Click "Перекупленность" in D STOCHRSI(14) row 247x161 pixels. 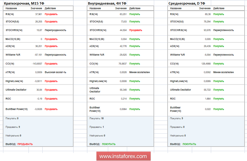[223, 30]
